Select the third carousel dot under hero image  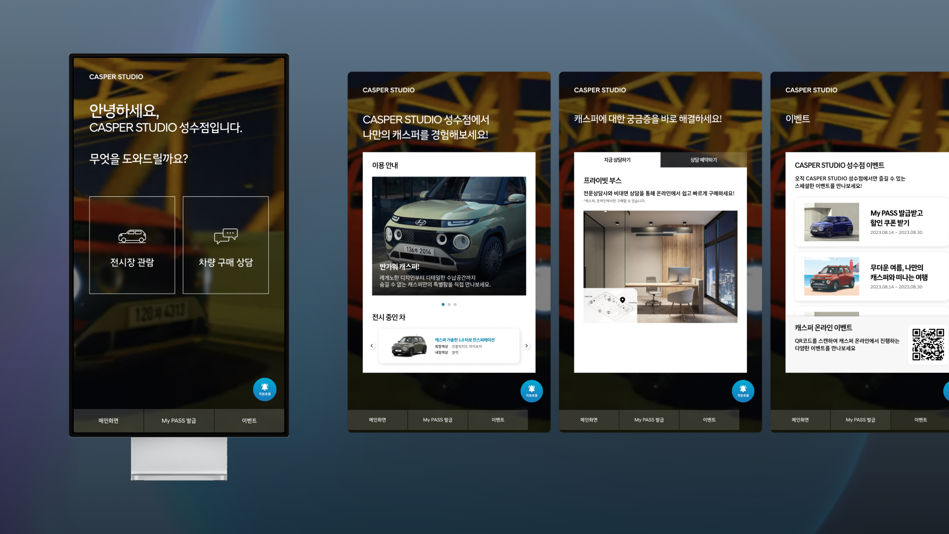tap(455, 305)
